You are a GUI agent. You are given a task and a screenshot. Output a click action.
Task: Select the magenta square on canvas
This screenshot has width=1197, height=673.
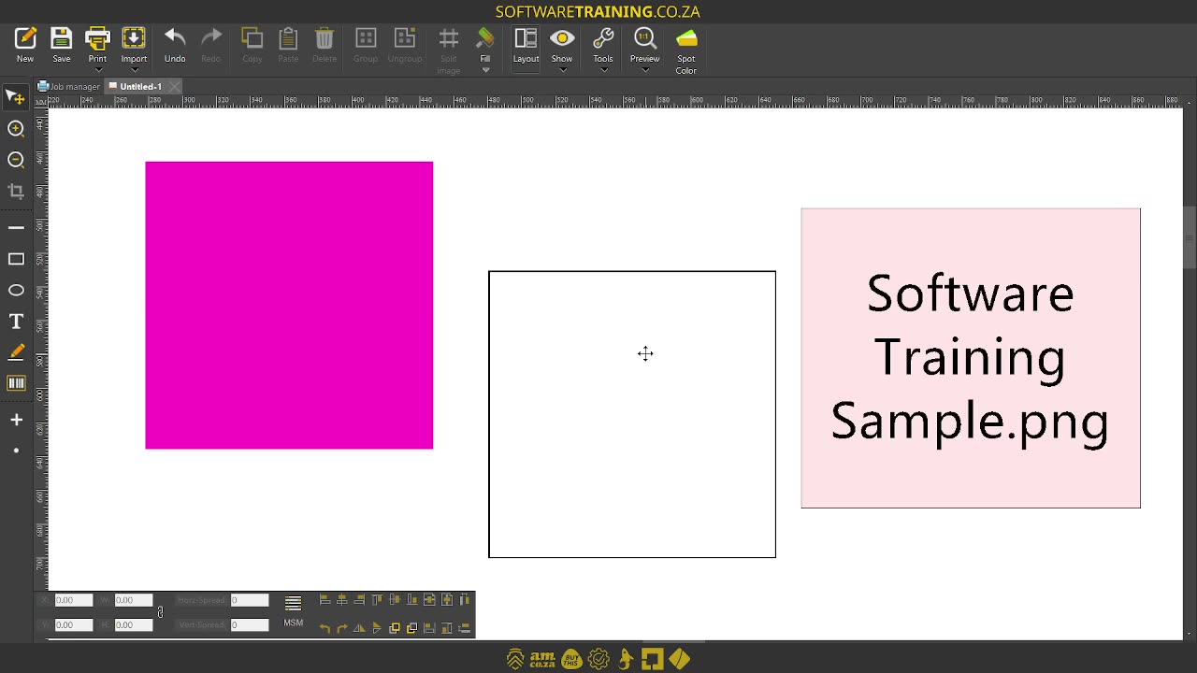point(289,305)
